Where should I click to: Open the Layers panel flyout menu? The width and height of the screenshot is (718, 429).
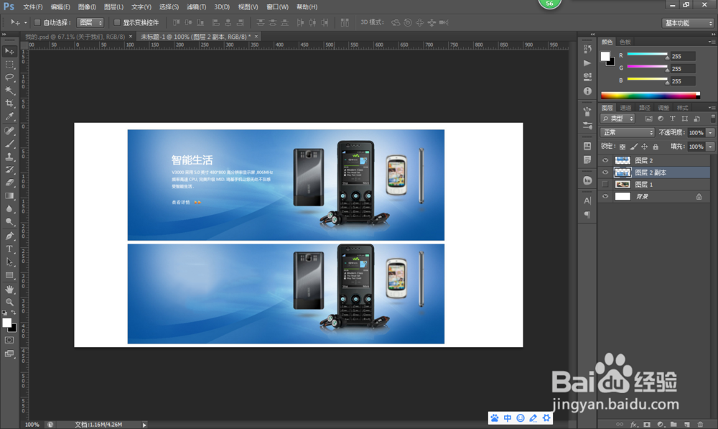click(712, 107)
